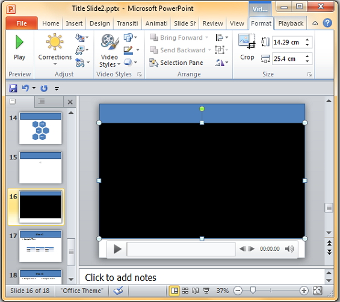
Task: Open the Video Border dropdown
Action: tap(131, 50)
